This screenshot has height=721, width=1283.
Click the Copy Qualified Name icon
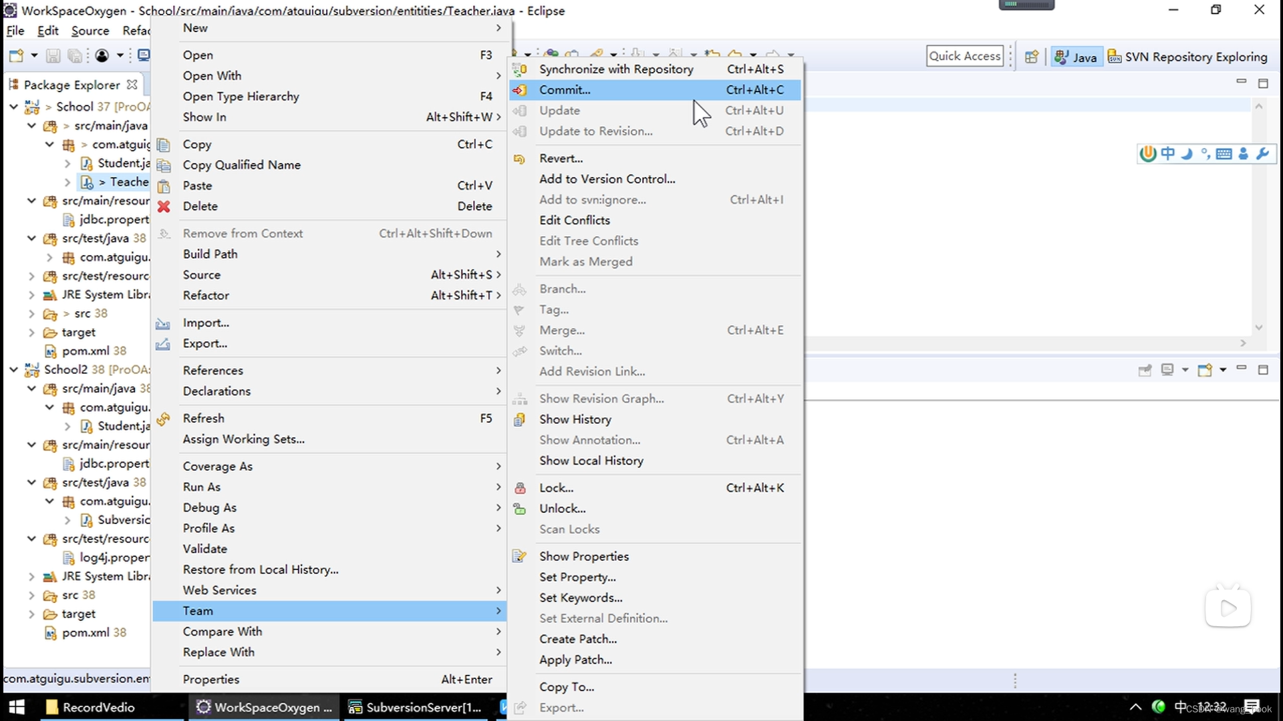click(x=164, y=166)
